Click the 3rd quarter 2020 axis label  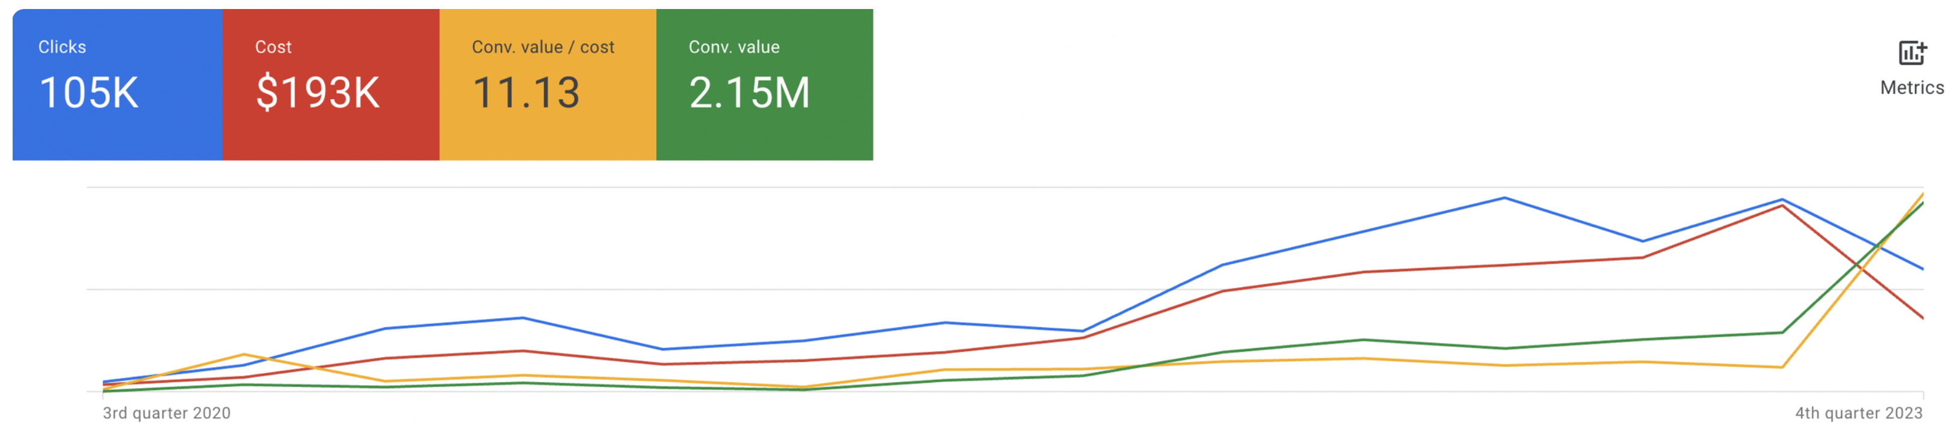(166, 414)
